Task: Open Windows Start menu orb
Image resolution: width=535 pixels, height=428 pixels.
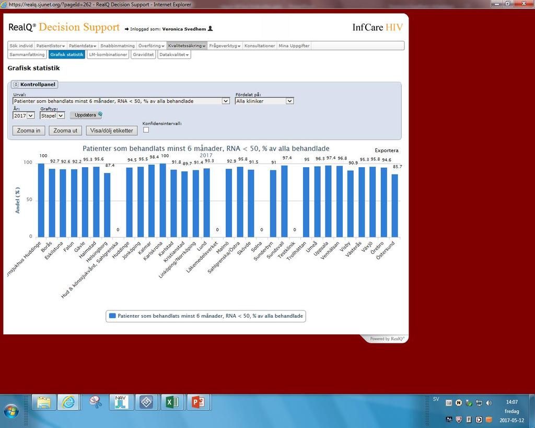Action: (x=11, y=411)
